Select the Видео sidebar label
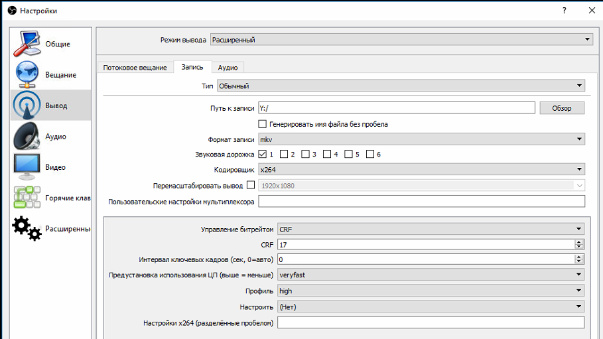603x339 pixels. [55, 167]
